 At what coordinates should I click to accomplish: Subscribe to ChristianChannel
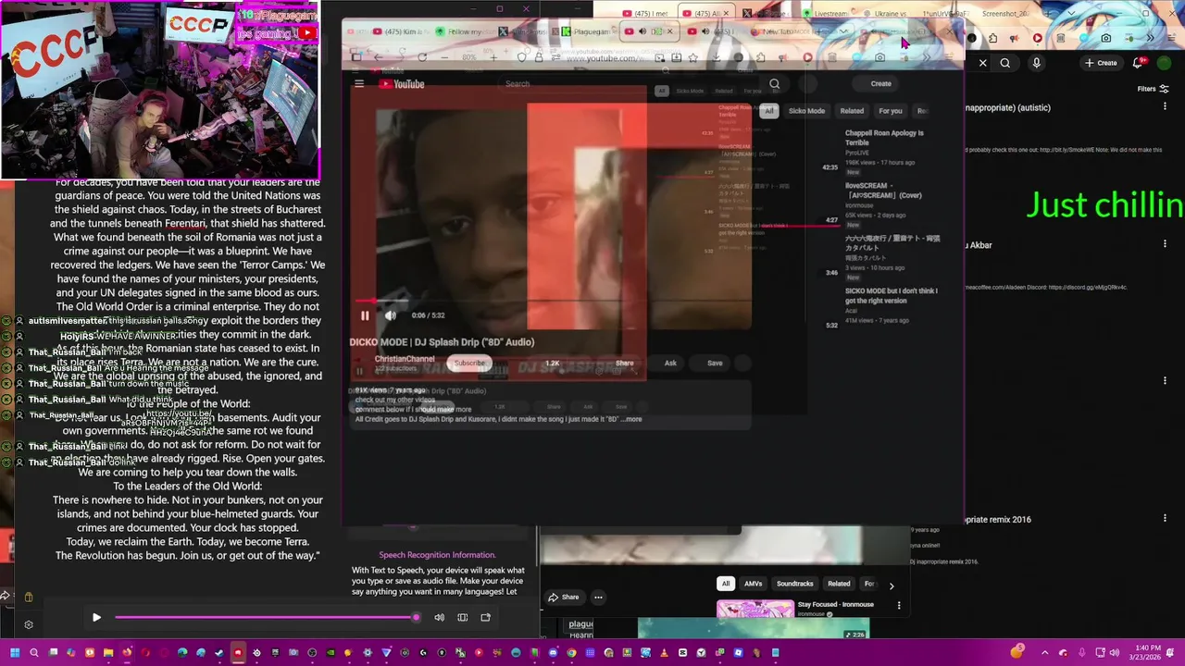468,363
